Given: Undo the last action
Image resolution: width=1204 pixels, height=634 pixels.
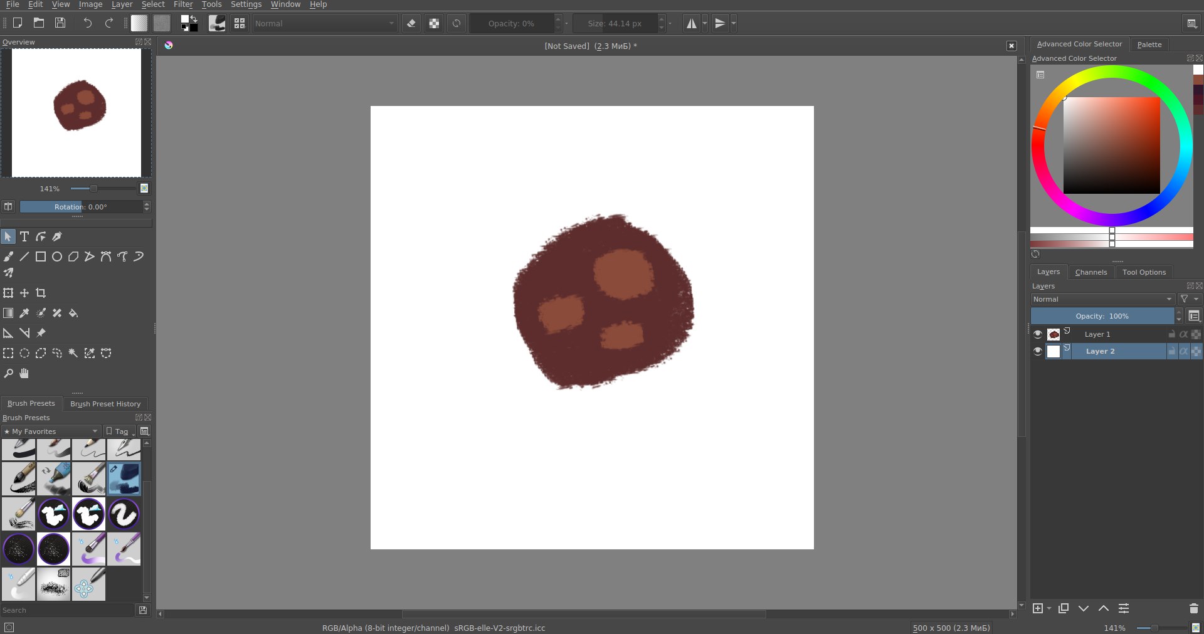Looking at the screenshot, I should (88, 23).
